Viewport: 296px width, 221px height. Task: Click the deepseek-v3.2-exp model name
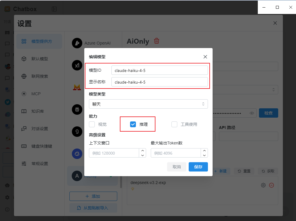148,183
